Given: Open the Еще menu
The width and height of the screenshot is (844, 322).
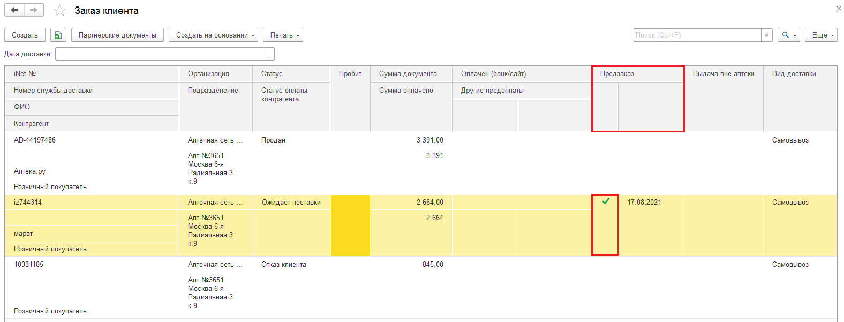Looking at the screenshot, I should [x=820, y=35].
